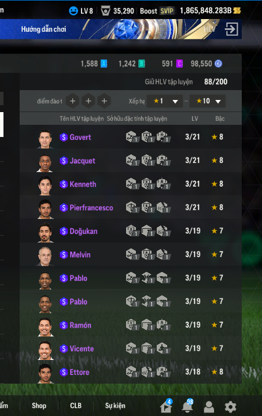Open the home icon with the 4 badge
This screenshot has width=262, height=416.
pyautogui.click(x=166, y=406)
